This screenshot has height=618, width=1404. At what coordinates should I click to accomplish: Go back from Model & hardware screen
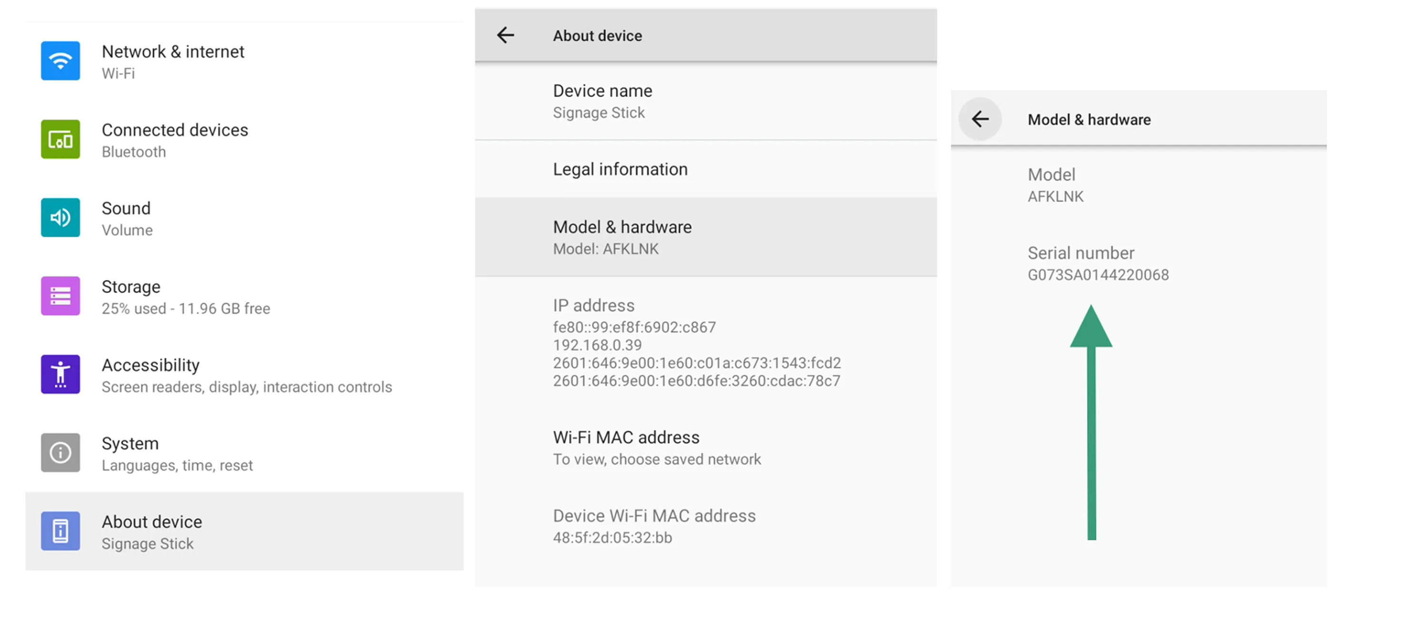(x=979, y=119)
